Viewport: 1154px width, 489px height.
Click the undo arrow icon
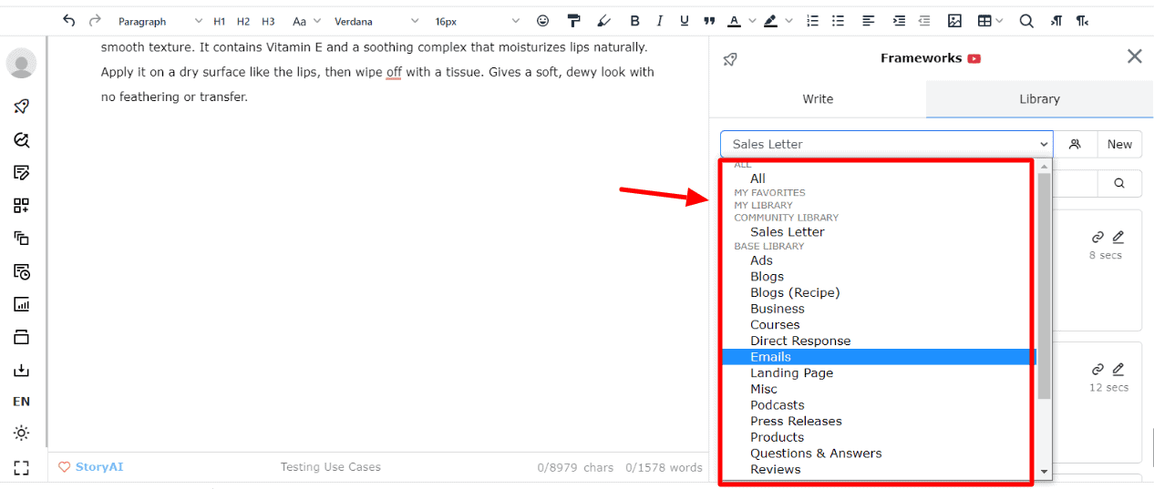point(69,20)
